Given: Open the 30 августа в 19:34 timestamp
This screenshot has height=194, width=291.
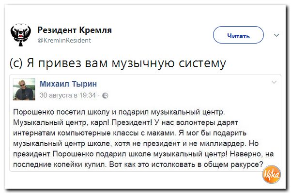Looking at the screenshot, I should [68, 95].
